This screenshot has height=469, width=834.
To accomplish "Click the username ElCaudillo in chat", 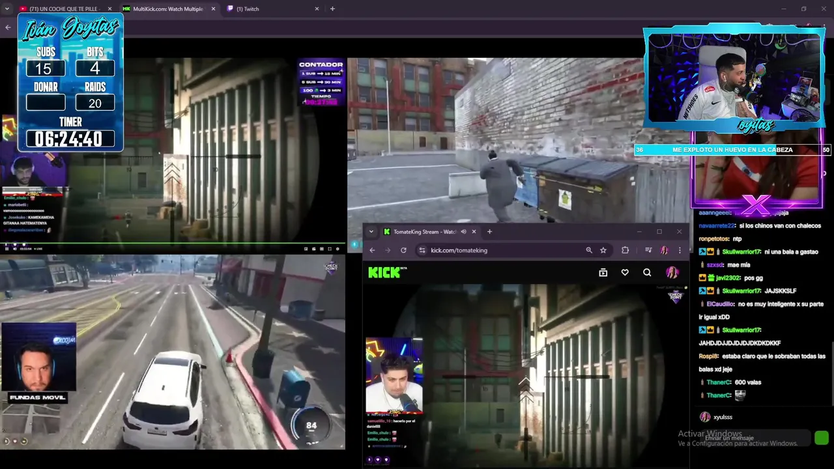I will tap(720, 304).
